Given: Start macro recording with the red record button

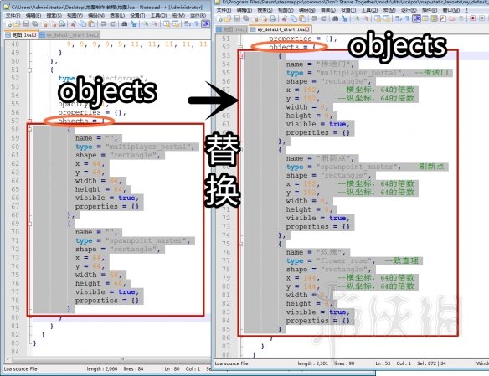Looking at the screenshot, I should tap(473, 18).
